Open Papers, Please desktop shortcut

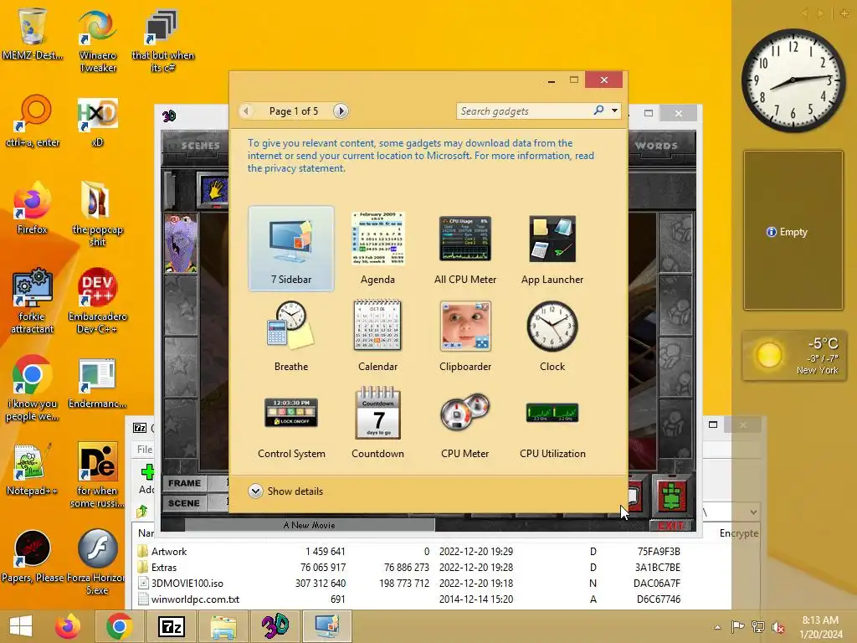32,555
